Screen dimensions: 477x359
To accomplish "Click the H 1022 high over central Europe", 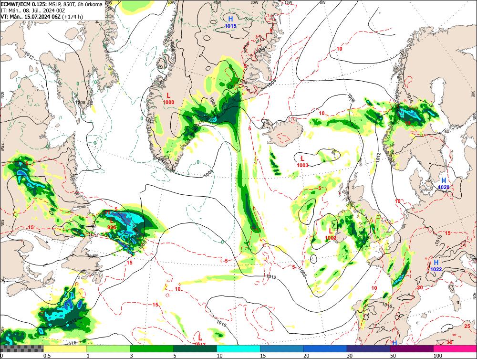I will 436,266.
